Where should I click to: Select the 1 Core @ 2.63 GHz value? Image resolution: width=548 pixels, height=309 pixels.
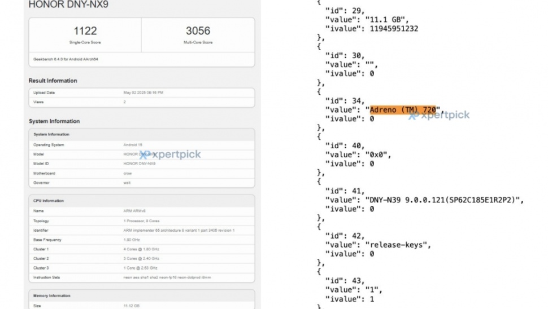(x=141, y=268)
